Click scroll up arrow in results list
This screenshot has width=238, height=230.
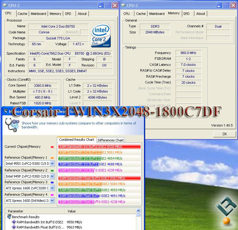tap(138, 211)
